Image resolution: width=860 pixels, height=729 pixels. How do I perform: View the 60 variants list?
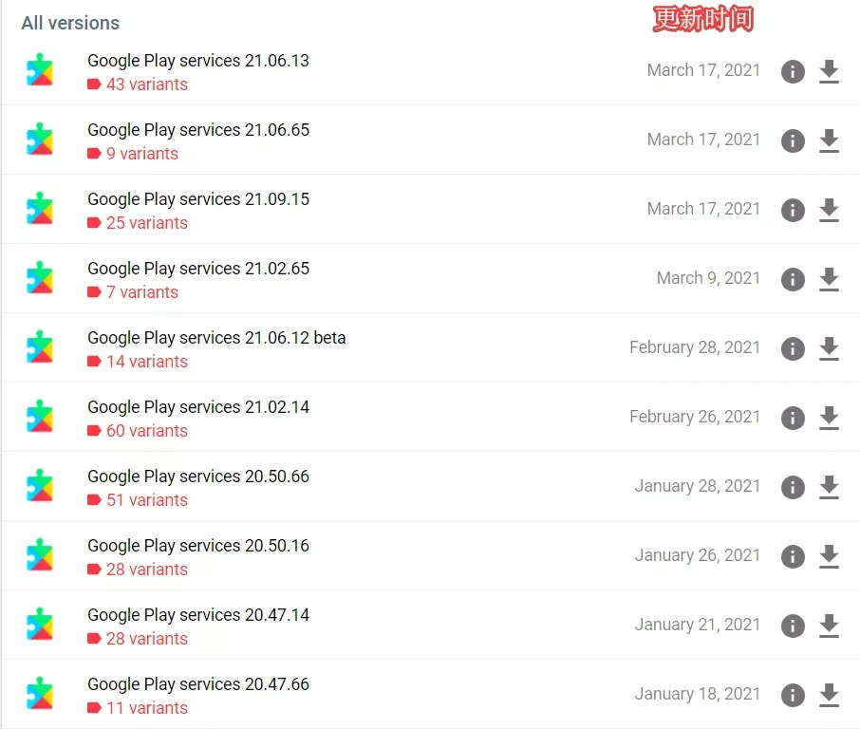click(x=146, y=431)
